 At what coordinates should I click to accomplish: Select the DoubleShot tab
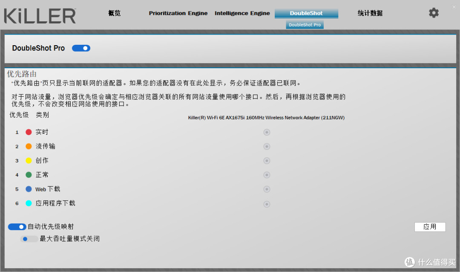click(306, 13)
